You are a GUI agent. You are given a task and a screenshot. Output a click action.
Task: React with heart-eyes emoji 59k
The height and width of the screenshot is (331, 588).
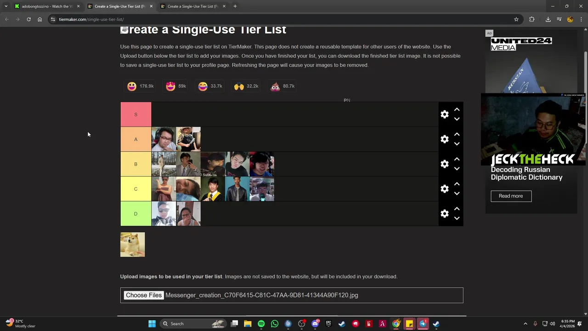point(176,86)
